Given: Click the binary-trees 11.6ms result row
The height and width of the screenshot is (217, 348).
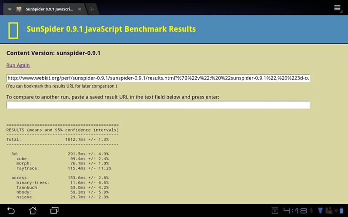Looking at the screenshot, I should click(x=62, y=183).
